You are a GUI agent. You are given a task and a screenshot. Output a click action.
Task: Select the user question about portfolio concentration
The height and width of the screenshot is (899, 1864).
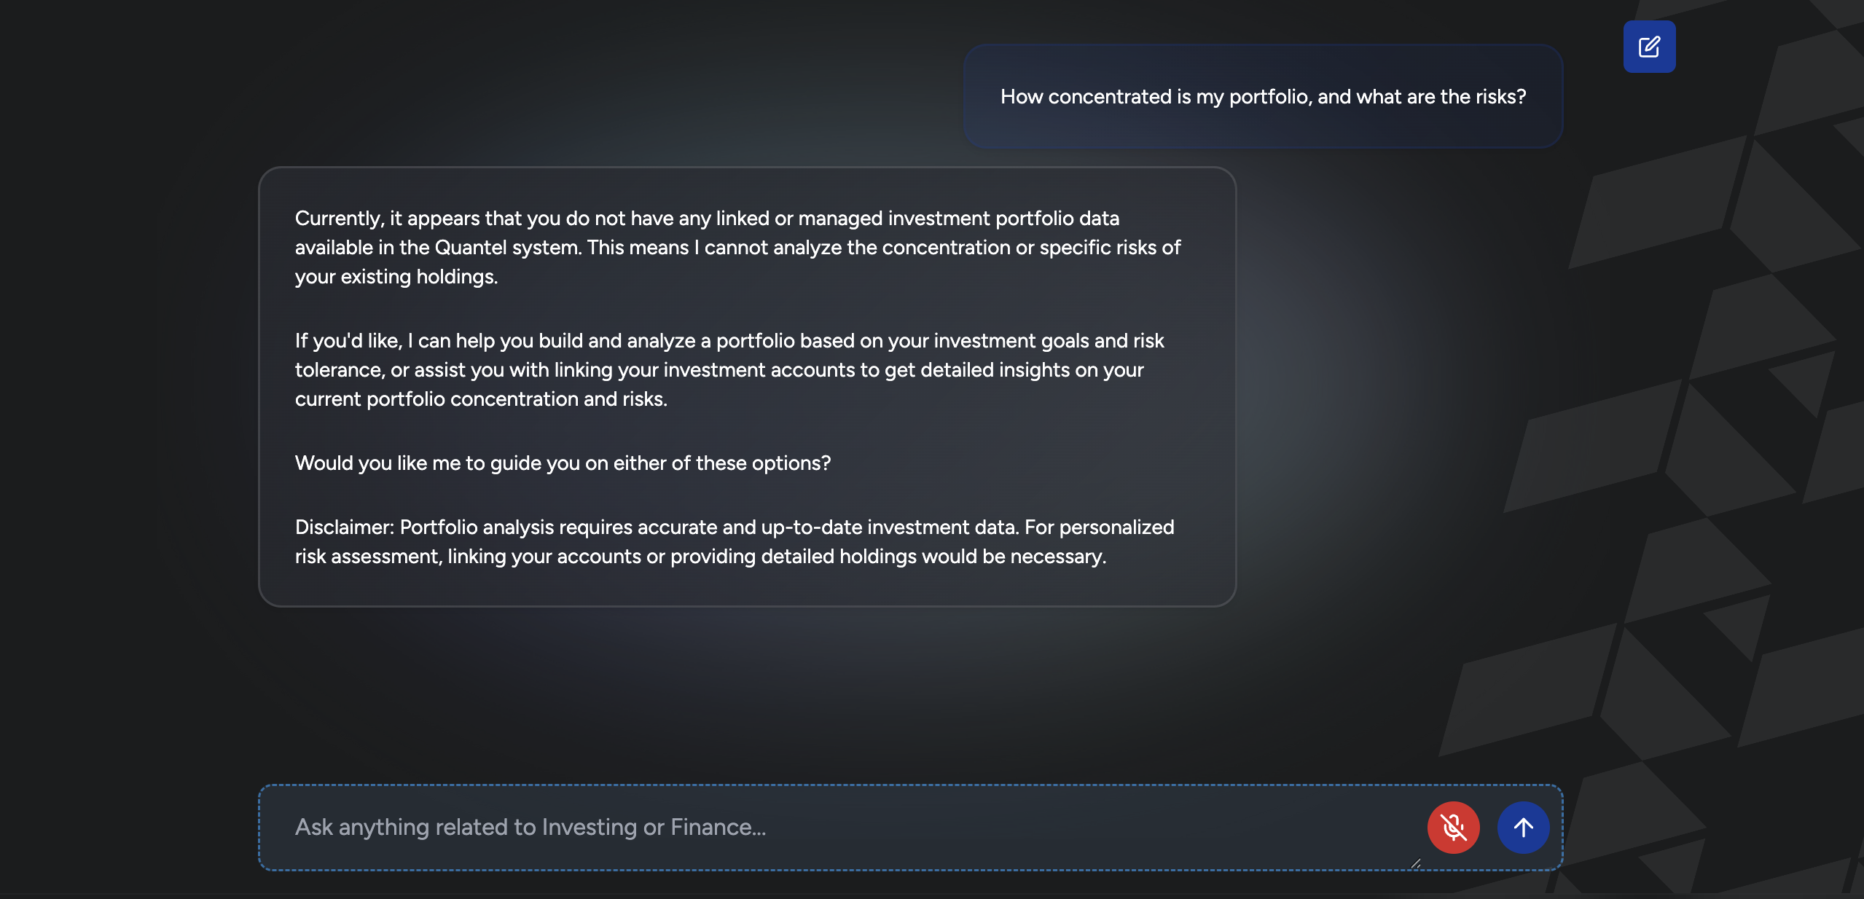tap(1262, 97)
